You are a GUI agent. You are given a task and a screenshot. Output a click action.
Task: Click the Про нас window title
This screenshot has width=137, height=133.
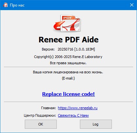[17, 5]
